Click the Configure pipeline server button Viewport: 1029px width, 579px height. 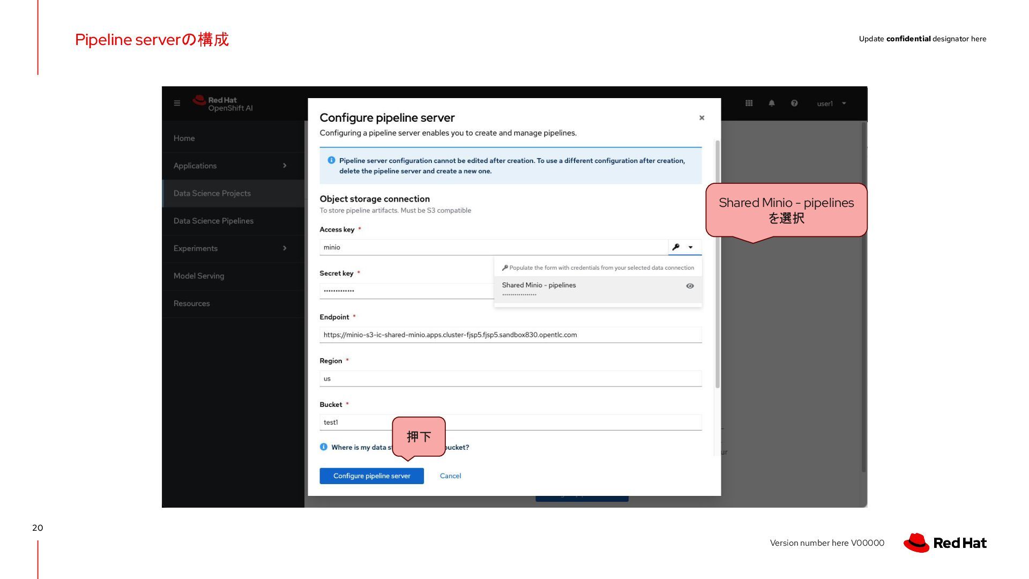[x=371, y=476]
